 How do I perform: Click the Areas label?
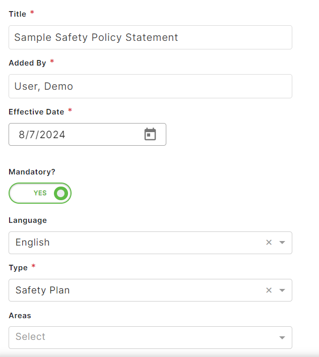(x=20, y=316)
